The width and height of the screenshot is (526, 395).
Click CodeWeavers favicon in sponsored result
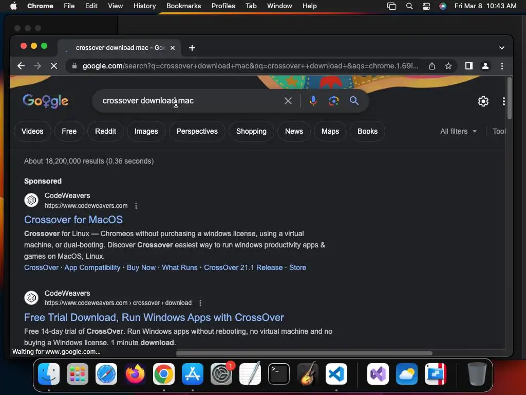(x=31, y=200)
